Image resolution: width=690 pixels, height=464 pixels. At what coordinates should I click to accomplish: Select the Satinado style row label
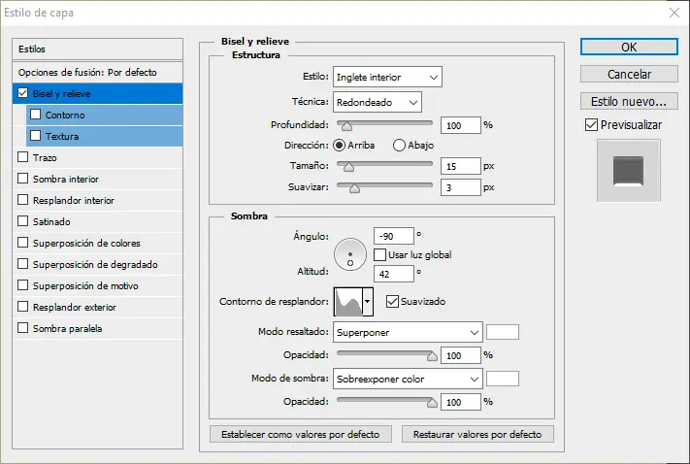pyautogui.click(x=51, y=221)
